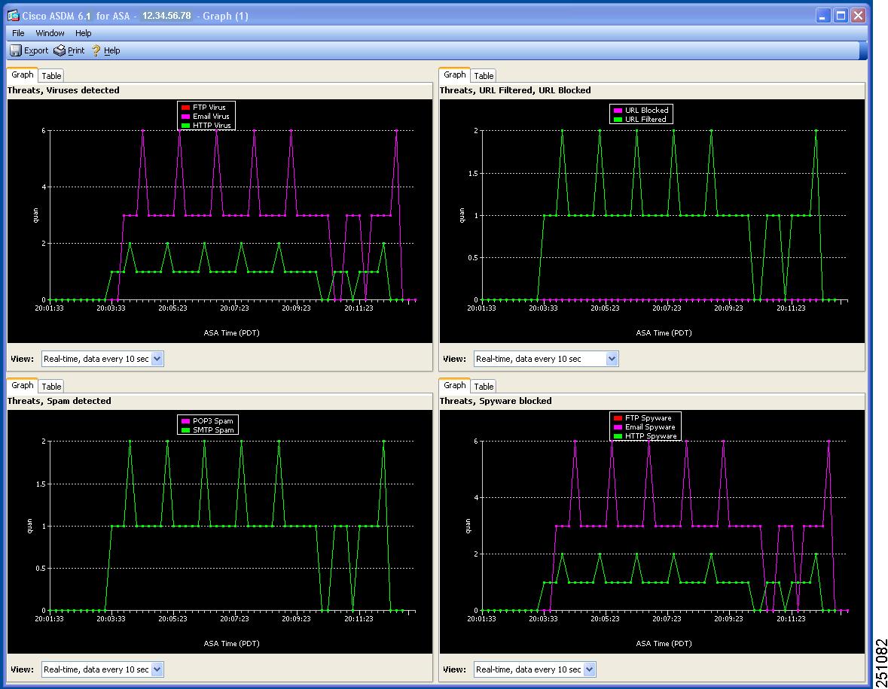The height and width of the screenshot is (689, 888).
Task: Click the Help toolbar label
Action: click(x=112, y=50)
